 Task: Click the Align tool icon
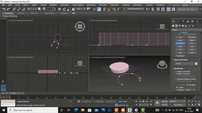153,9
